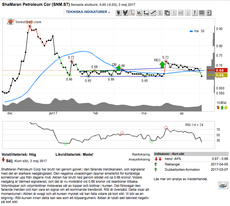The height and width of the screenshot is (206, 230).
Task: Click the green VolBal up arrow
Action: (x=222, y=108)
